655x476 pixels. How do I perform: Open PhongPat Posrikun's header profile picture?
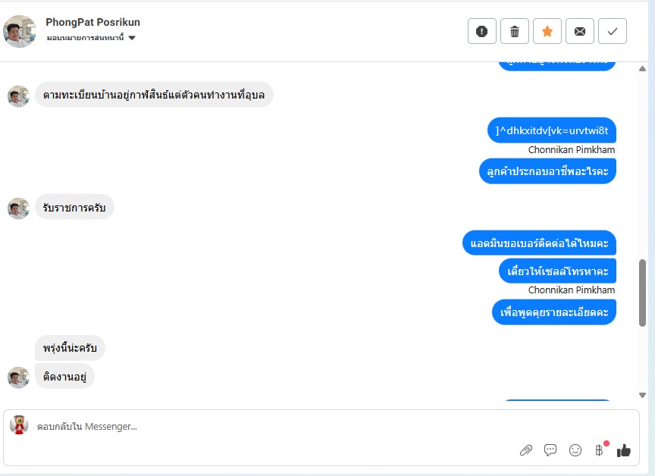click(20, 31)
